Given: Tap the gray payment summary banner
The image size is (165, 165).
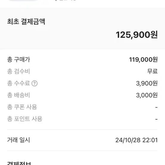Looking at the screenshot, I should click(x=82, y=28).
